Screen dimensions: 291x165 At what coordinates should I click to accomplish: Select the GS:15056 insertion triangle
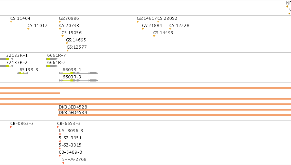63,36
